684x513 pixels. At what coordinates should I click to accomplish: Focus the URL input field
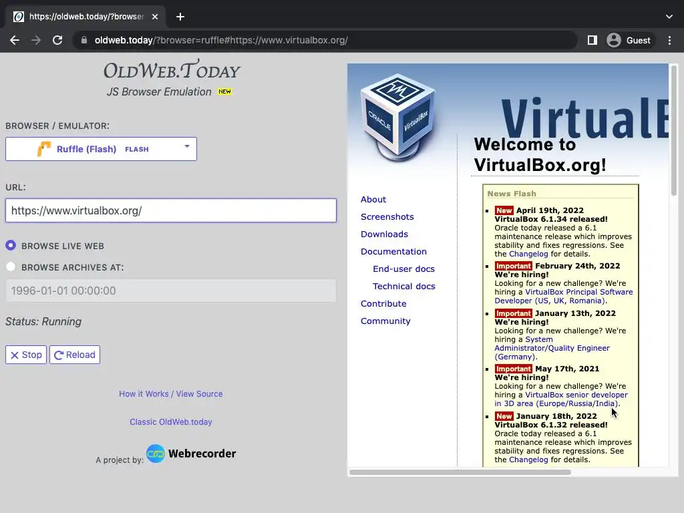(171, 210)
